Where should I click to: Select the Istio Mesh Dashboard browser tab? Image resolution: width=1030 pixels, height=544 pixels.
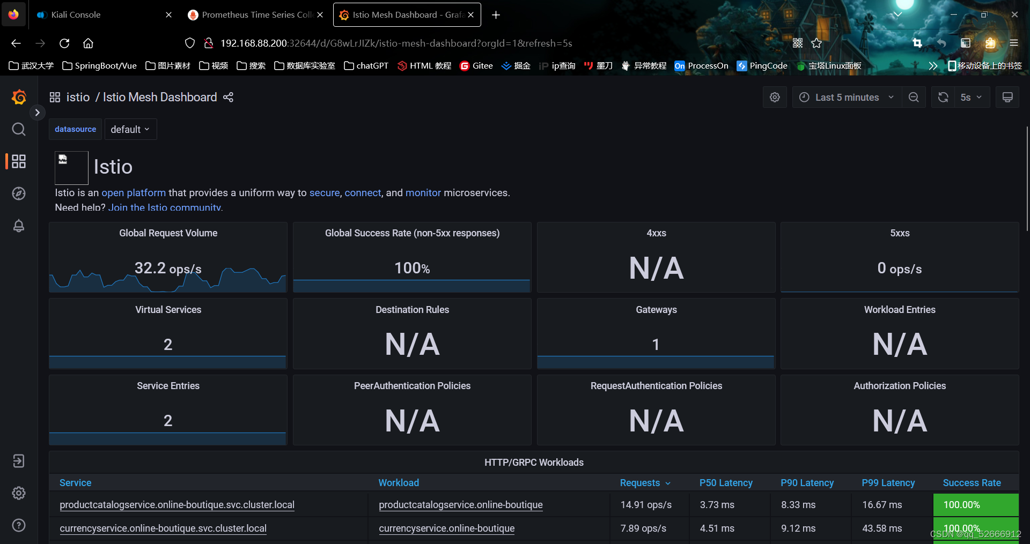click(x=407, y=15)
